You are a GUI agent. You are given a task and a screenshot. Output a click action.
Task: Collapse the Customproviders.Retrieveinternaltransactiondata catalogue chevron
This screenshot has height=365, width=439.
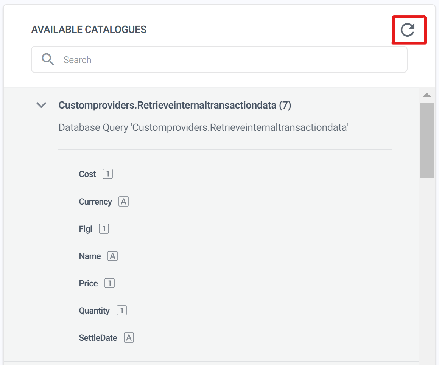coord(41,105)
